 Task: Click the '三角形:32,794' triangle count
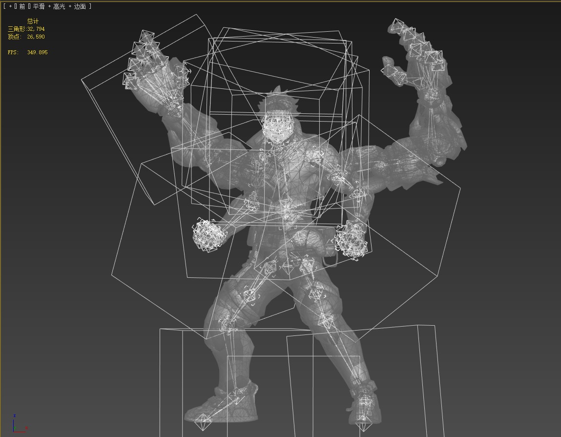pos(26,29)
